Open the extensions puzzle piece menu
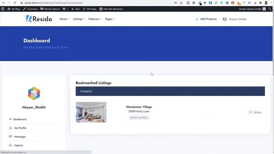The height and width of the screenshot is (154, 274). [x=260, y=3]
